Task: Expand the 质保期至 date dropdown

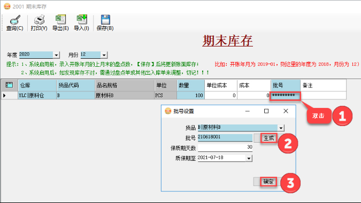Action: pyautogui.click(x=249, y=159)
